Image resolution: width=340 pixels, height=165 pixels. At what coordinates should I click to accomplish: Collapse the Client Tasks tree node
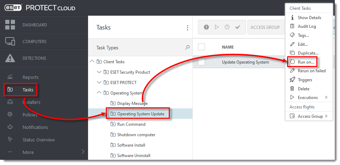(x=92, y=61)
